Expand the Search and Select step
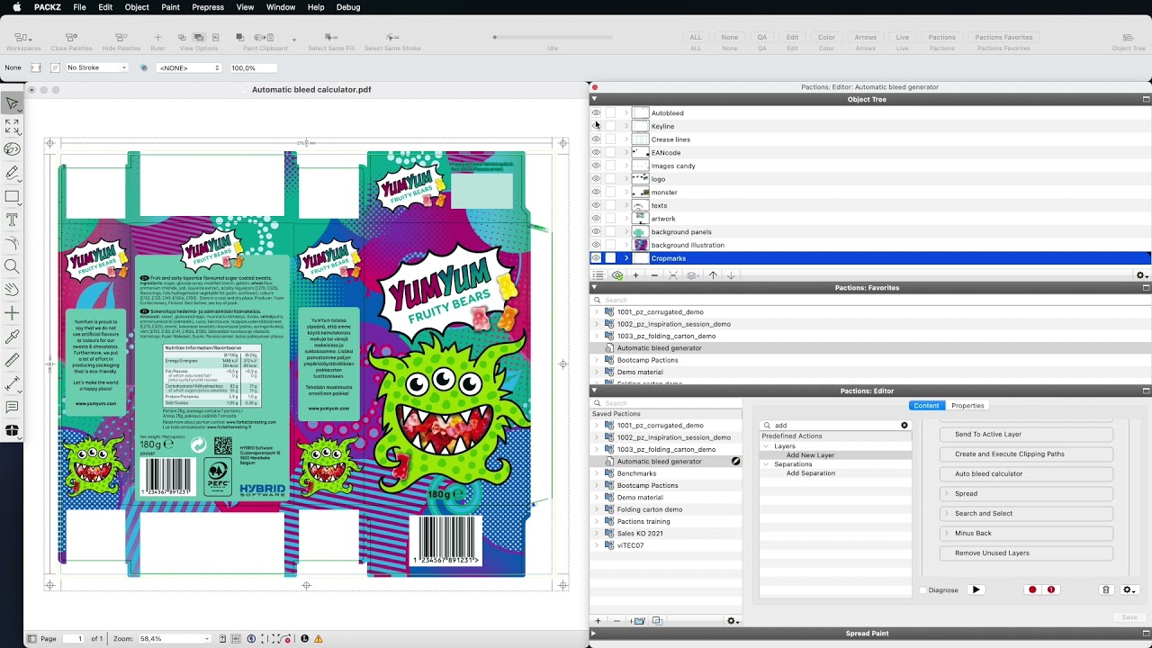 pyautogui.click(x=946, y=514)
